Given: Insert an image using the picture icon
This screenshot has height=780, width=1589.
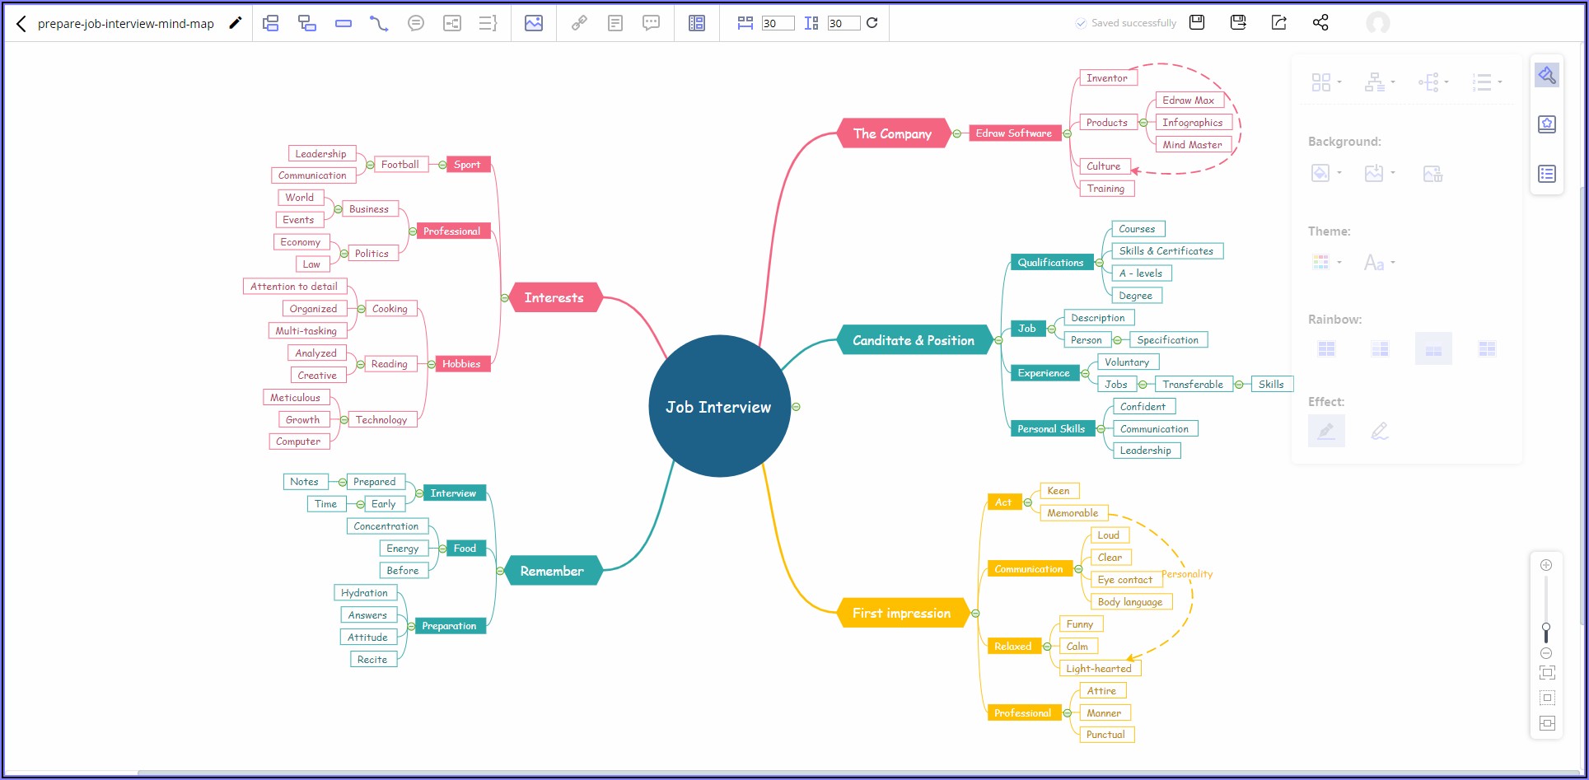Looking at the screenshot, I should click(x=534, y=23).
